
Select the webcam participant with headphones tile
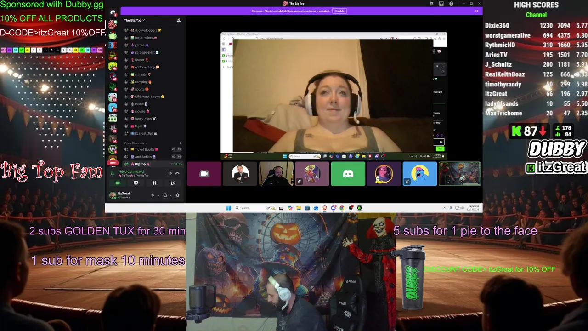click(x=276, y=174)
